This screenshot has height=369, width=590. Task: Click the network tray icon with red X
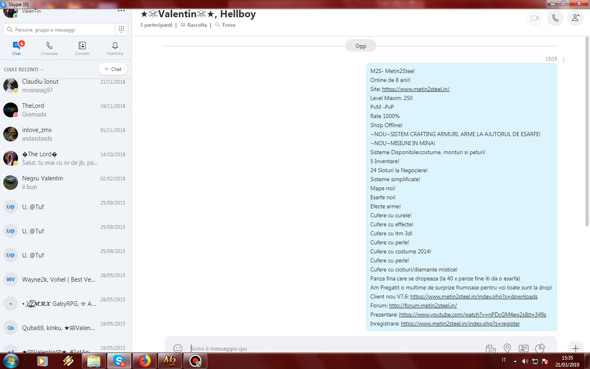coord(535,361)
